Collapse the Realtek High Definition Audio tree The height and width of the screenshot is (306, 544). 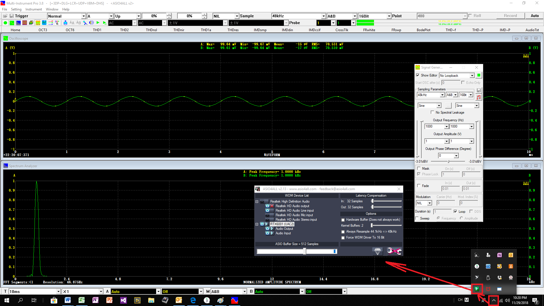pyautogui.click(x=257, y=202)
